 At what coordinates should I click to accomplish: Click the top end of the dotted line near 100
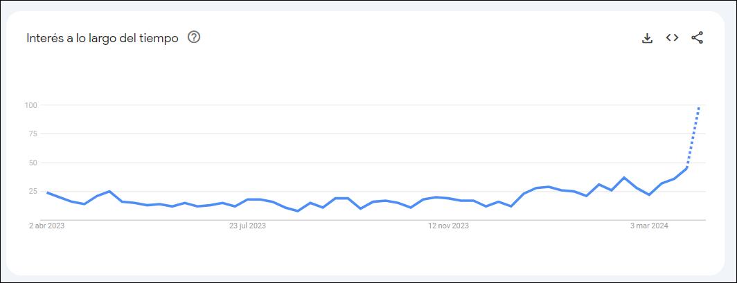[699, 107]
